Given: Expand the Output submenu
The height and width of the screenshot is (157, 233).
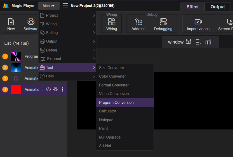Looking at the screenshot, I should click(67, 41).
